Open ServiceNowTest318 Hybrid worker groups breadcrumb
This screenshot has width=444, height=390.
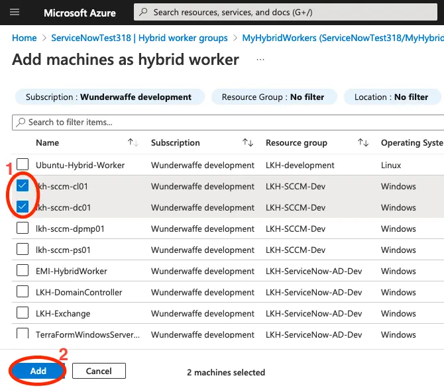point(139,38)
